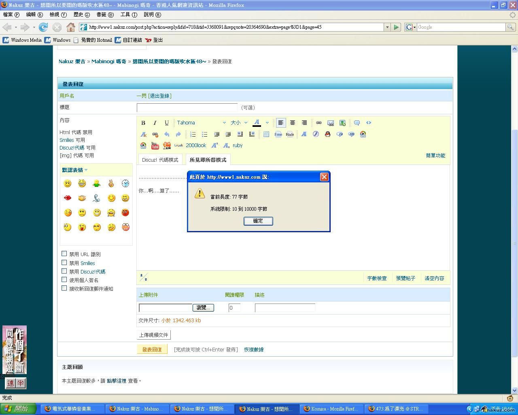Viewport: 518px width, 415px height.
Task: Insert an ordered numbered list
Action: pyautogui.click(x=193, y=134)
